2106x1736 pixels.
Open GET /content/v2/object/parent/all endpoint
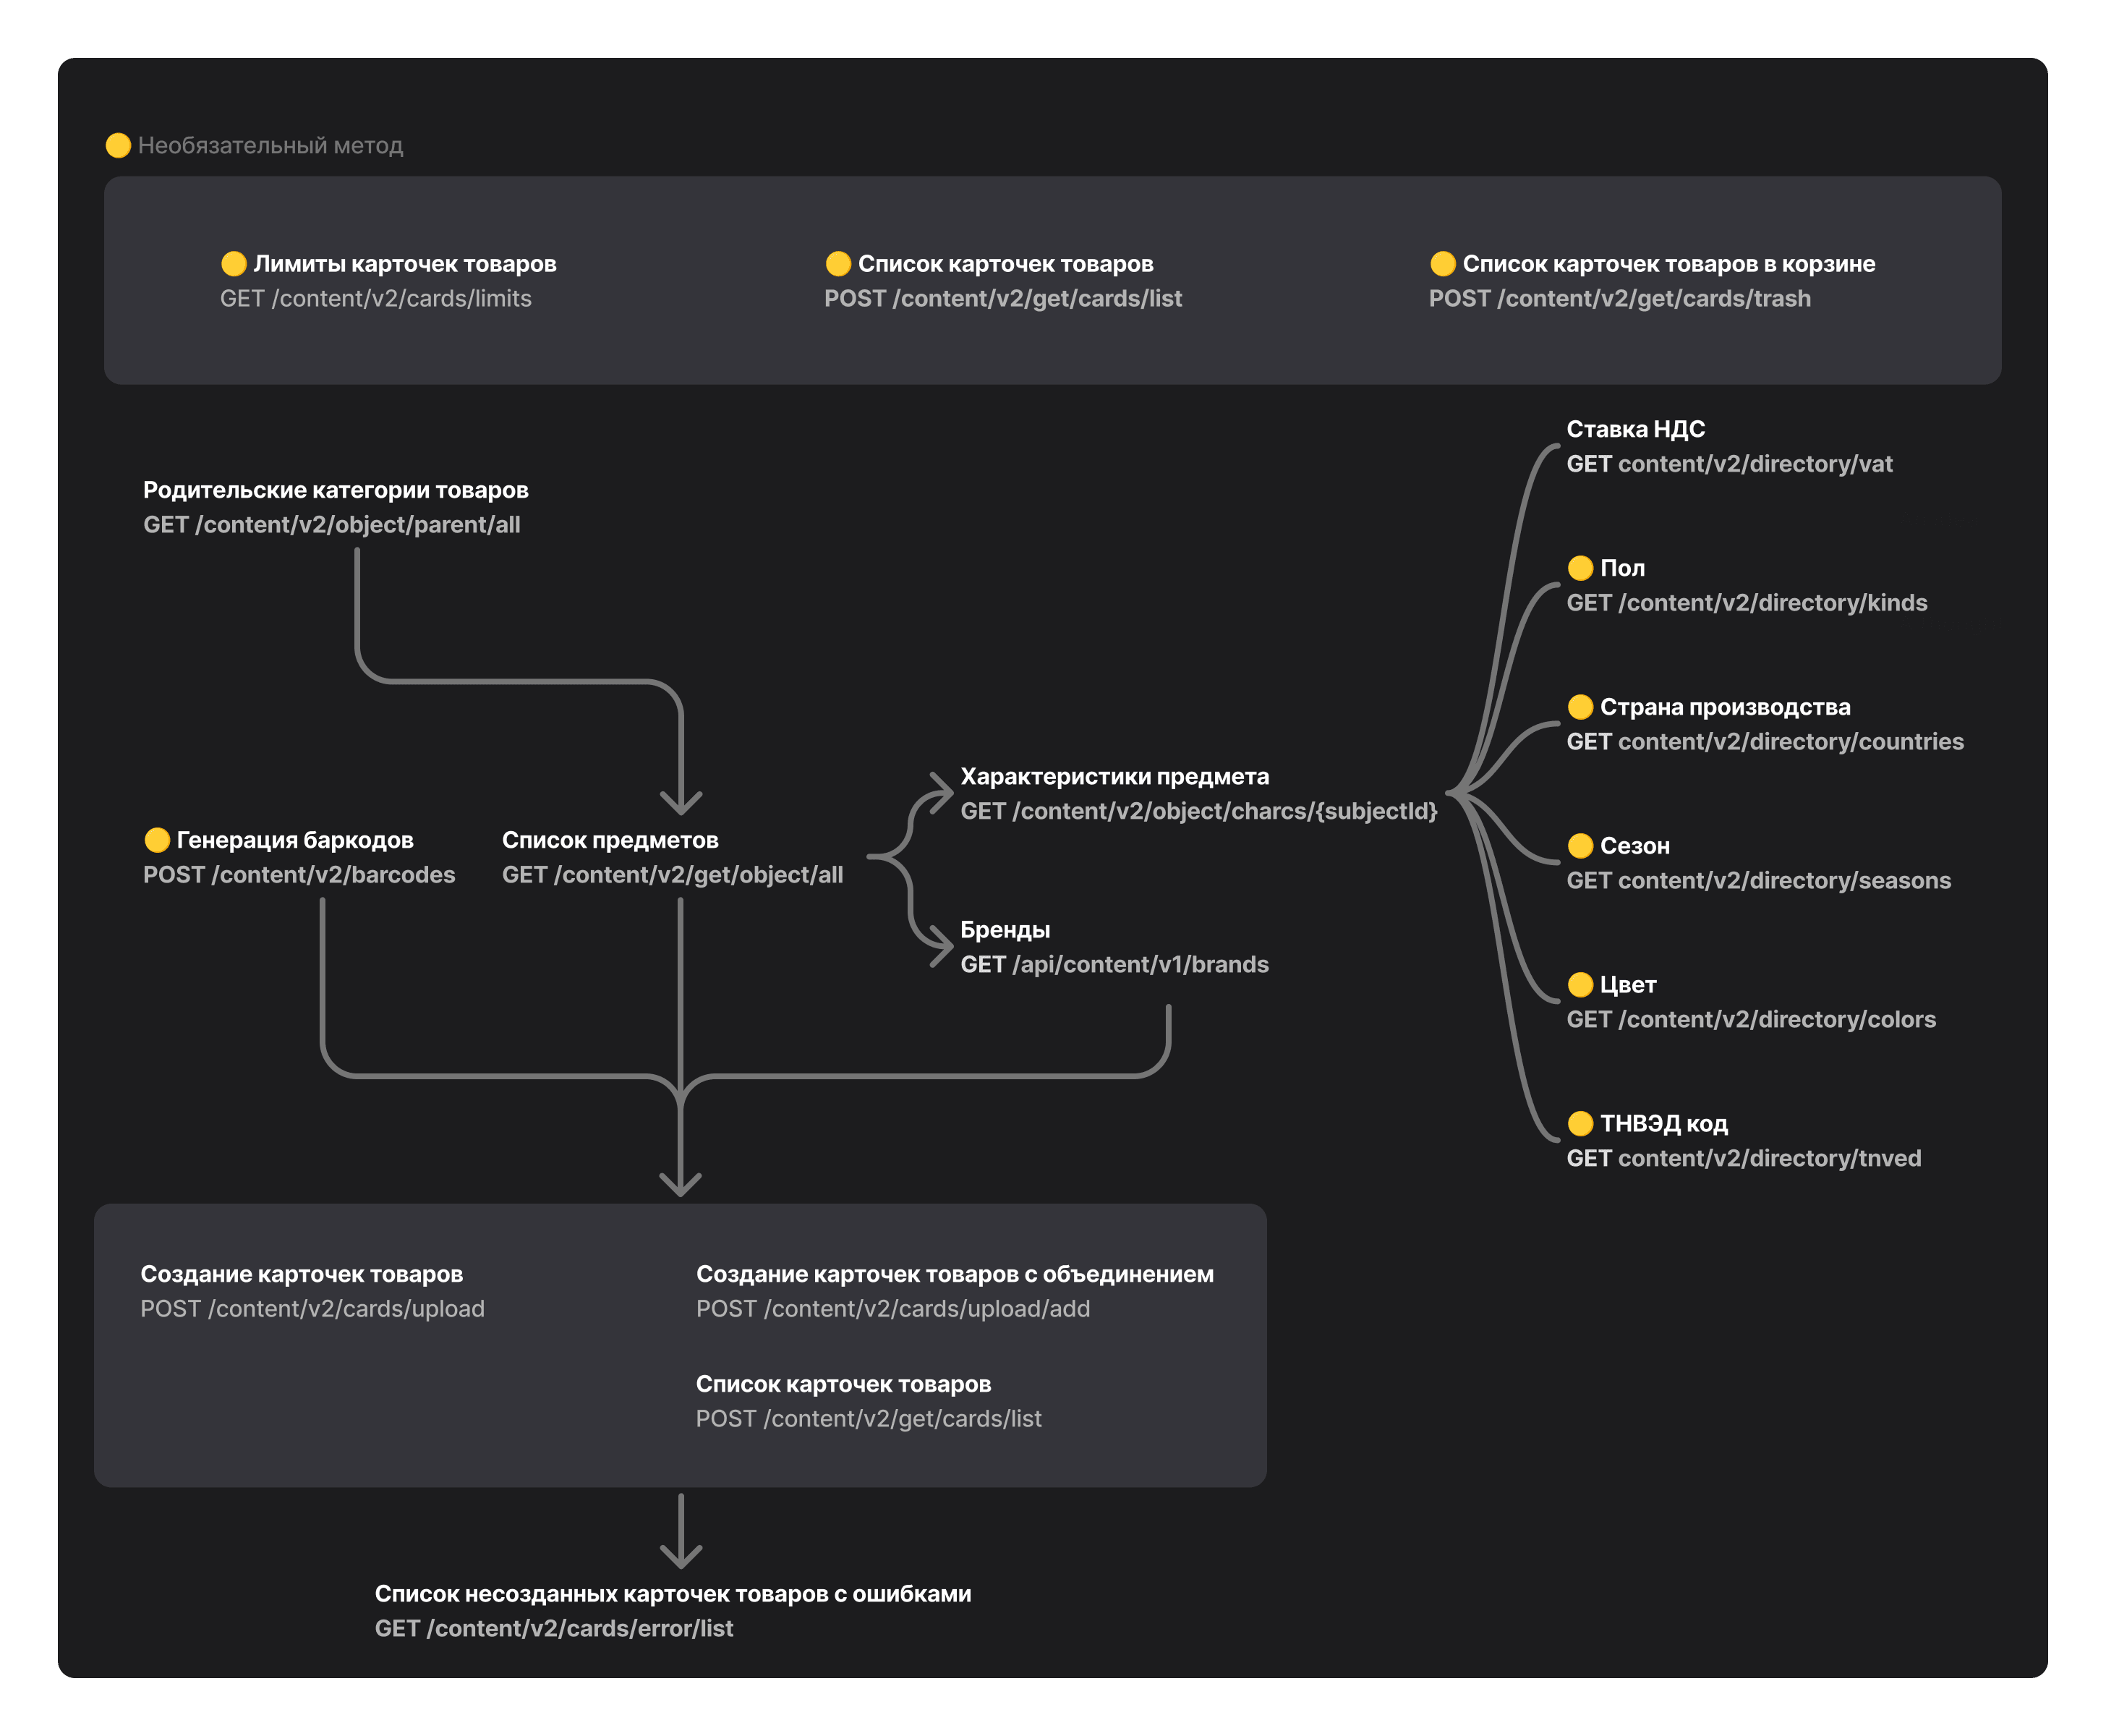point(331,525)
